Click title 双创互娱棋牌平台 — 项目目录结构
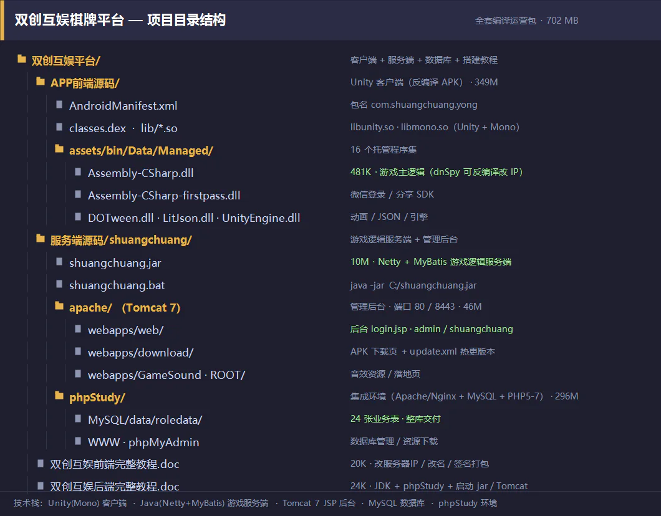The height and width of the screenshot is (516, 661). click(120, 20)
